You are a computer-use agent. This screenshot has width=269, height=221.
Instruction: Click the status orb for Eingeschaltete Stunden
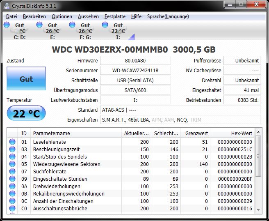click(x=12, y=179)
